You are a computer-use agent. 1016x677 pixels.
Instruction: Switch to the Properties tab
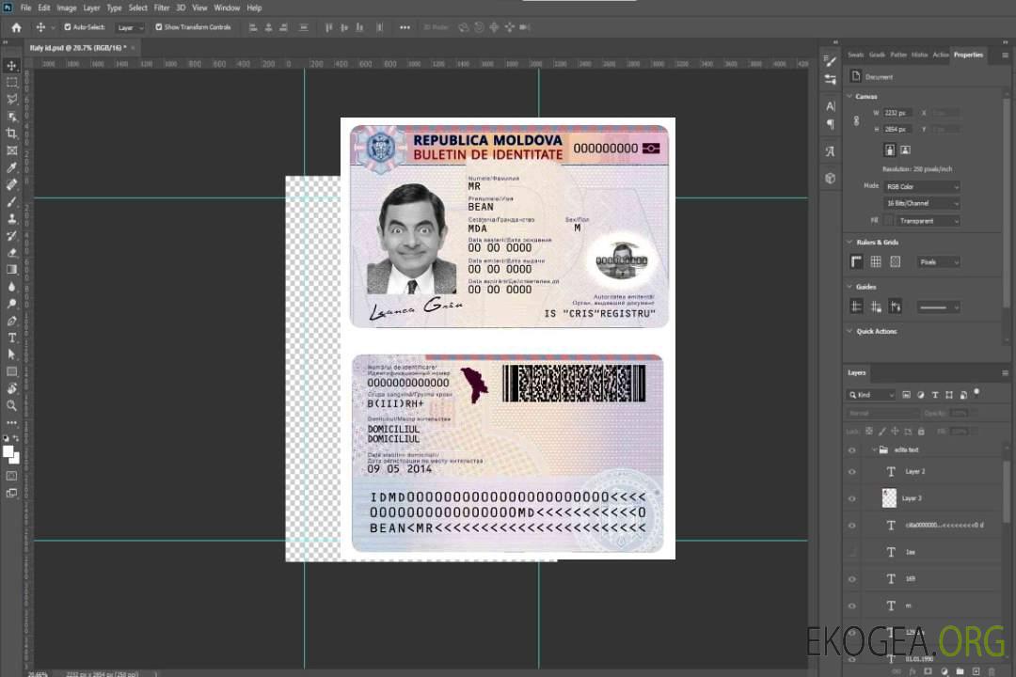coord(968,55)
